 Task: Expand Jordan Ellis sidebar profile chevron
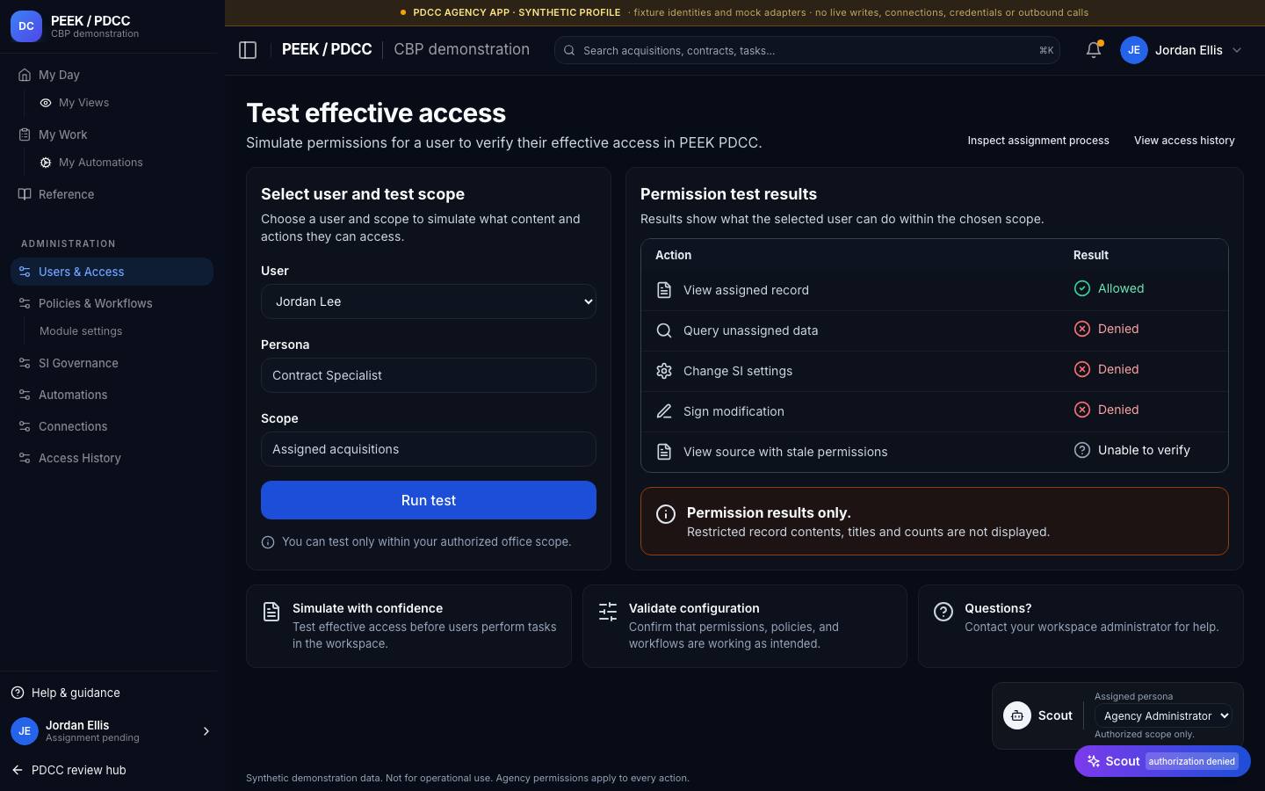206,731
